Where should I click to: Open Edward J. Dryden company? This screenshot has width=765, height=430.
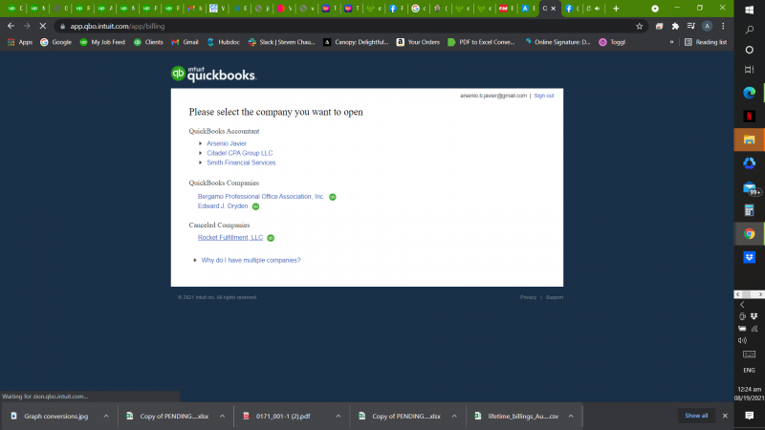click(x=223, y=206)
